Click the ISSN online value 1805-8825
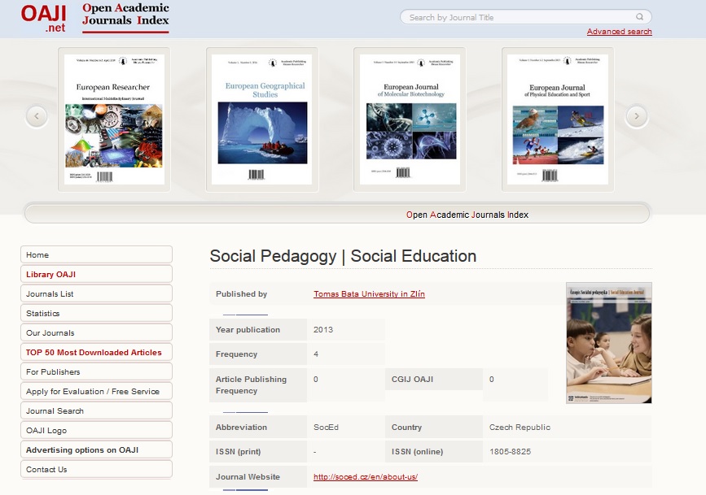The image size is (706, 495). click(x=510, y=451)
